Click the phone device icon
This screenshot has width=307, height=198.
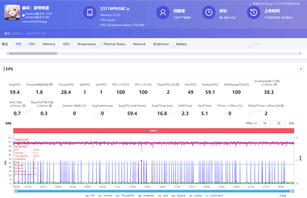(x=90, y=12)
